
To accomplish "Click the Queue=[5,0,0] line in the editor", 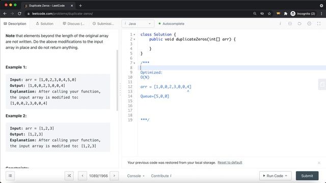I will click(x=155, y=96).
